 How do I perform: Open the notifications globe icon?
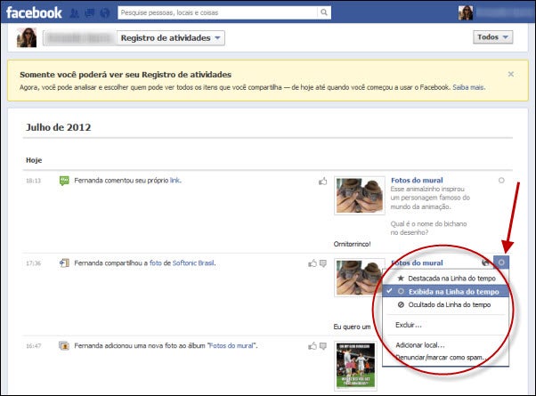pyautogui.click(x=107, y=12)
